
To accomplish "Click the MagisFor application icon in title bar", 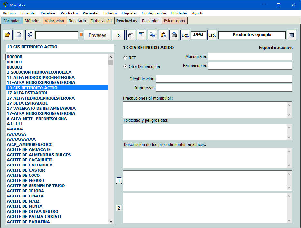I will coord(5,5).
